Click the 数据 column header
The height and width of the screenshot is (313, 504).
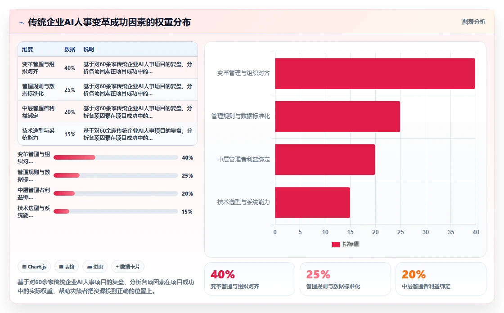tap(69, 49)
